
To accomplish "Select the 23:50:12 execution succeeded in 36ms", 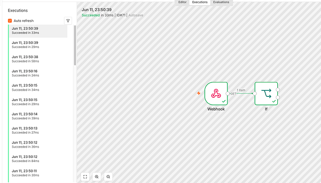I will (x=38, y=144).
